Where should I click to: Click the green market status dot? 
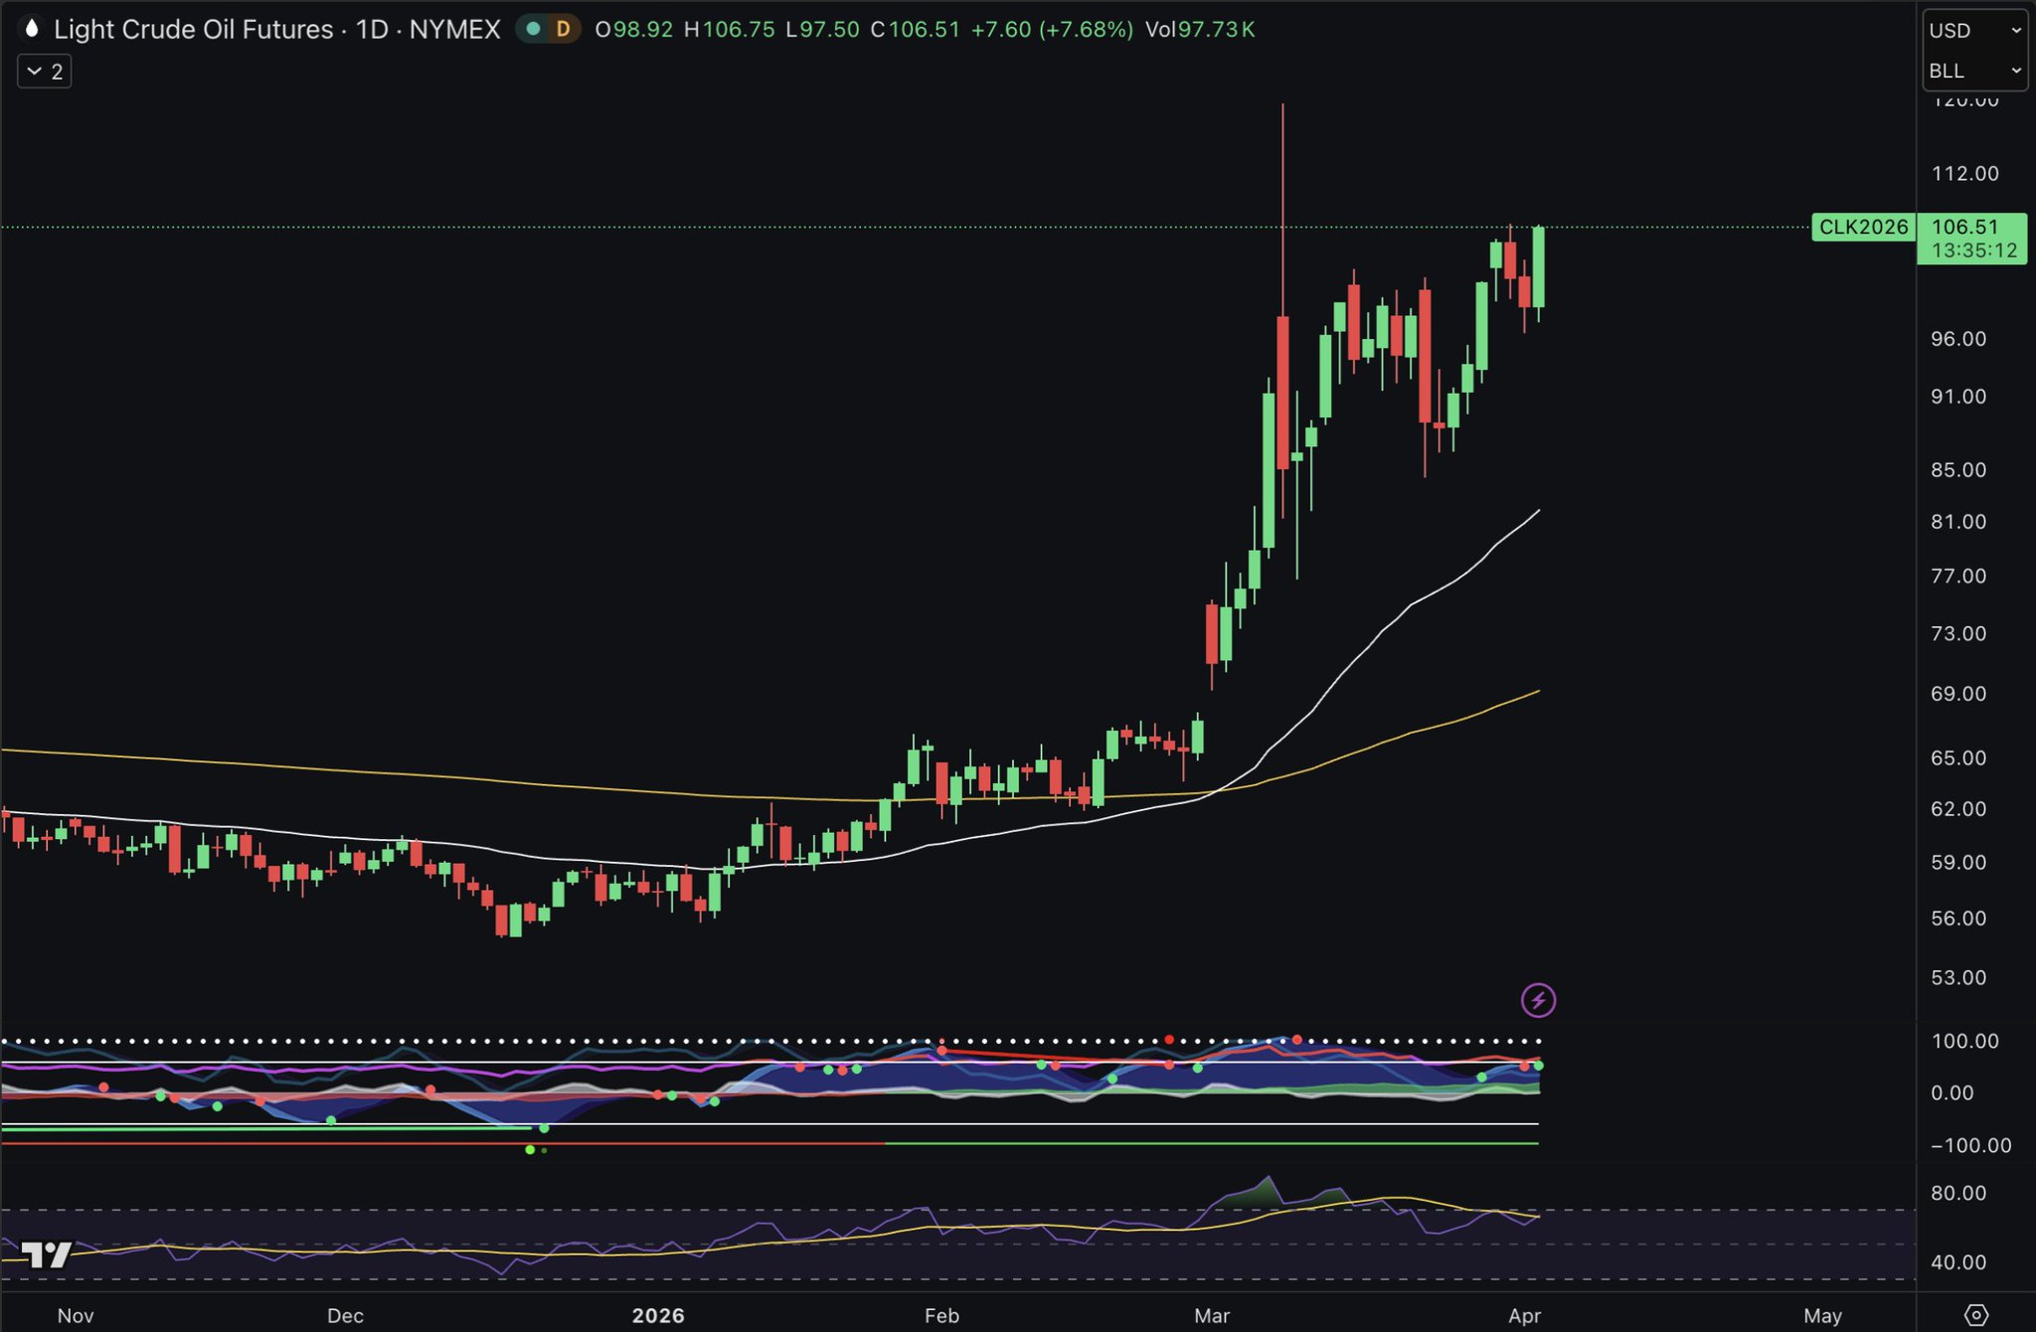pyautogui.click(x=534, y=29)
